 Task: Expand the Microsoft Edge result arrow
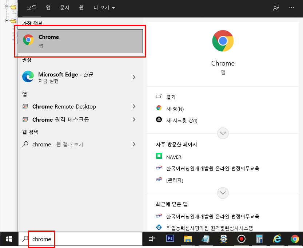point(134,77)
